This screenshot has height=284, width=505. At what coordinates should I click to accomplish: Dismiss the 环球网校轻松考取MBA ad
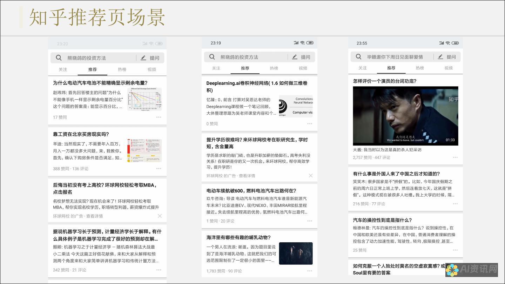[x=160, y=216]
